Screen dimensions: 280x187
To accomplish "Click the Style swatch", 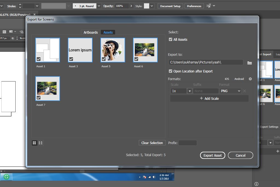I will (146, 6).
